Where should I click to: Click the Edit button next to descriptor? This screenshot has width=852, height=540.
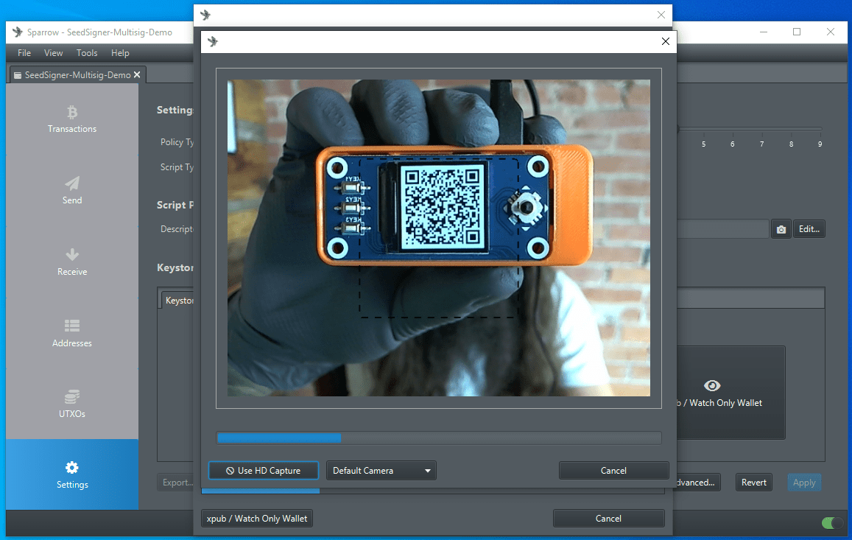(809, 229)
